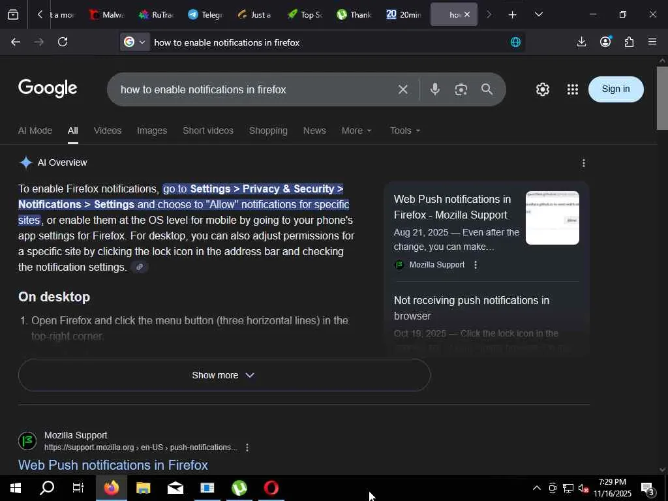Switch to the RuTrac tab

point(156,14)
